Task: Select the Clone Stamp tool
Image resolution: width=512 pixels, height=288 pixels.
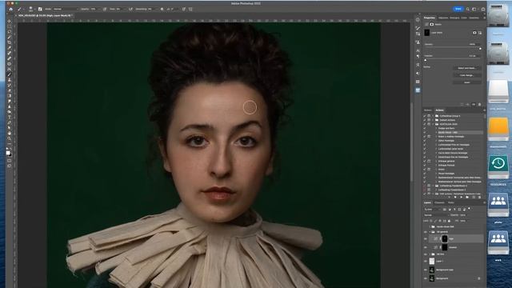Action: pos(9,80)
